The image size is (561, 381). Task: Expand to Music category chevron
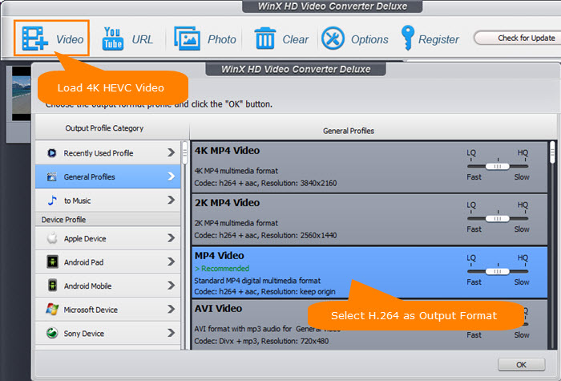(171, 200)
